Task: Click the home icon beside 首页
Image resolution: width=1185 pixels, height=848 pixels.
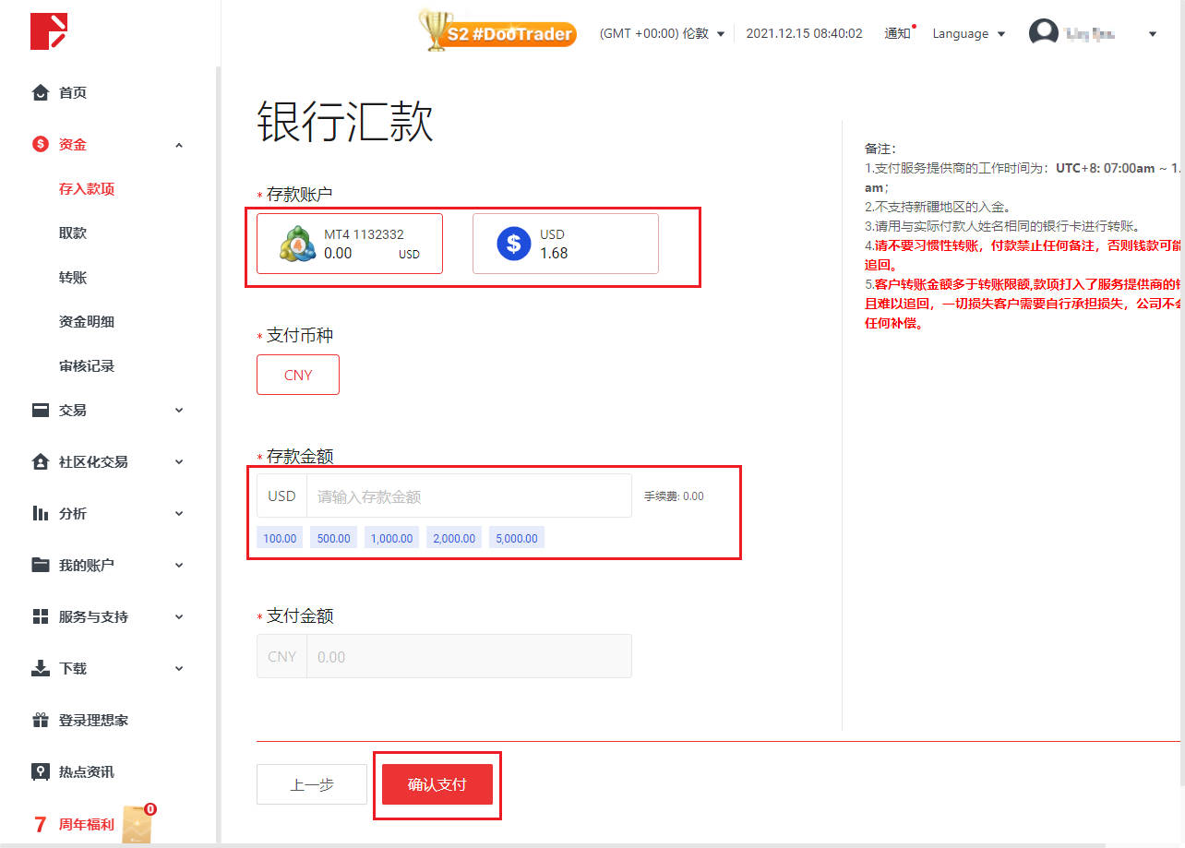Action: (x=40, y=92)
